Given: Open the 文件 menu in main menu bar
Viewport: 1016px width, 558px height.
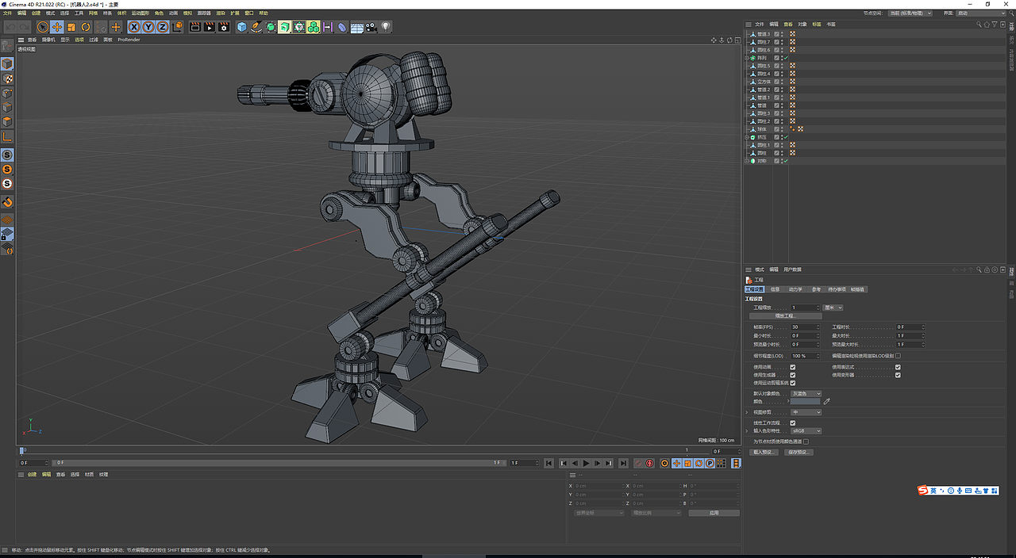Looking at the screenshot, I should pos(7,13).
